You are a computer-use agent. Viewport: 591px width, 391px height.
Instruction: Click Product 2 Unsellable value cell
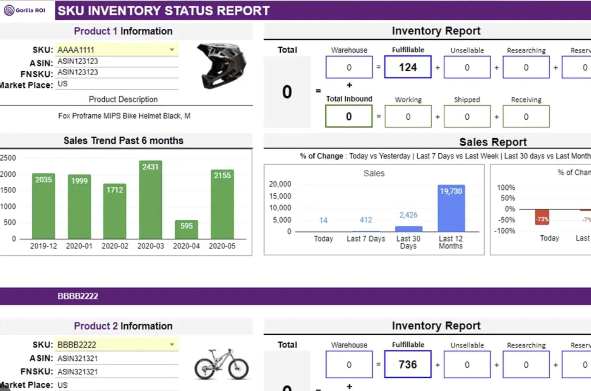pos(467,364)
